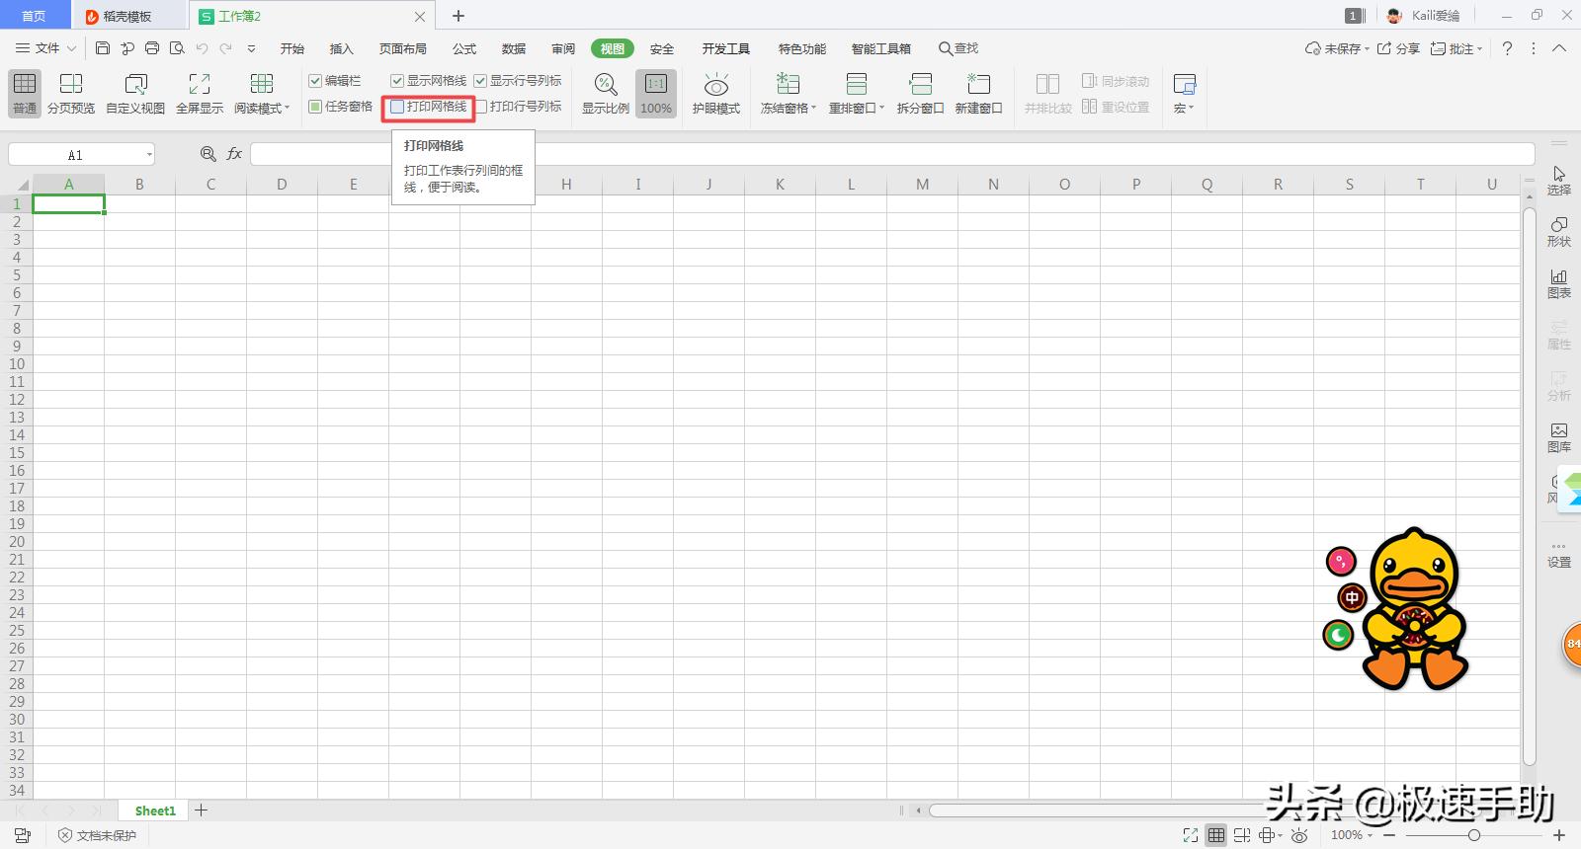Uncheck 显示行号列标 show row and column headers
Image resolution: width=1581 pixels, height=849 pixels.
480,81
